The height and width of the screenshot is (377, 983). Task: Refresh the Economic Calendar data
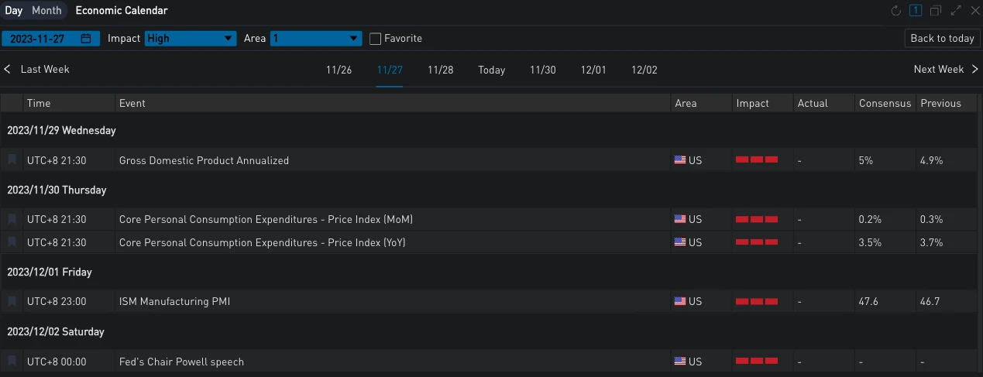(x=896, y=11)
